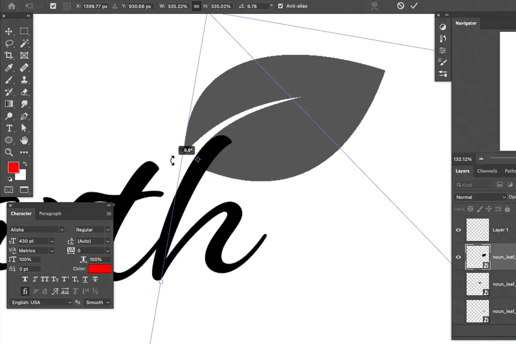Image resolution: width=516 pixels, height=344 pixels.
Task: Commit the transform with the checkmark button
Action: click(414, 6)
